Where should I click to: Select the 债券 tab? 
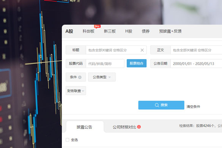click(x=146, y=31)
